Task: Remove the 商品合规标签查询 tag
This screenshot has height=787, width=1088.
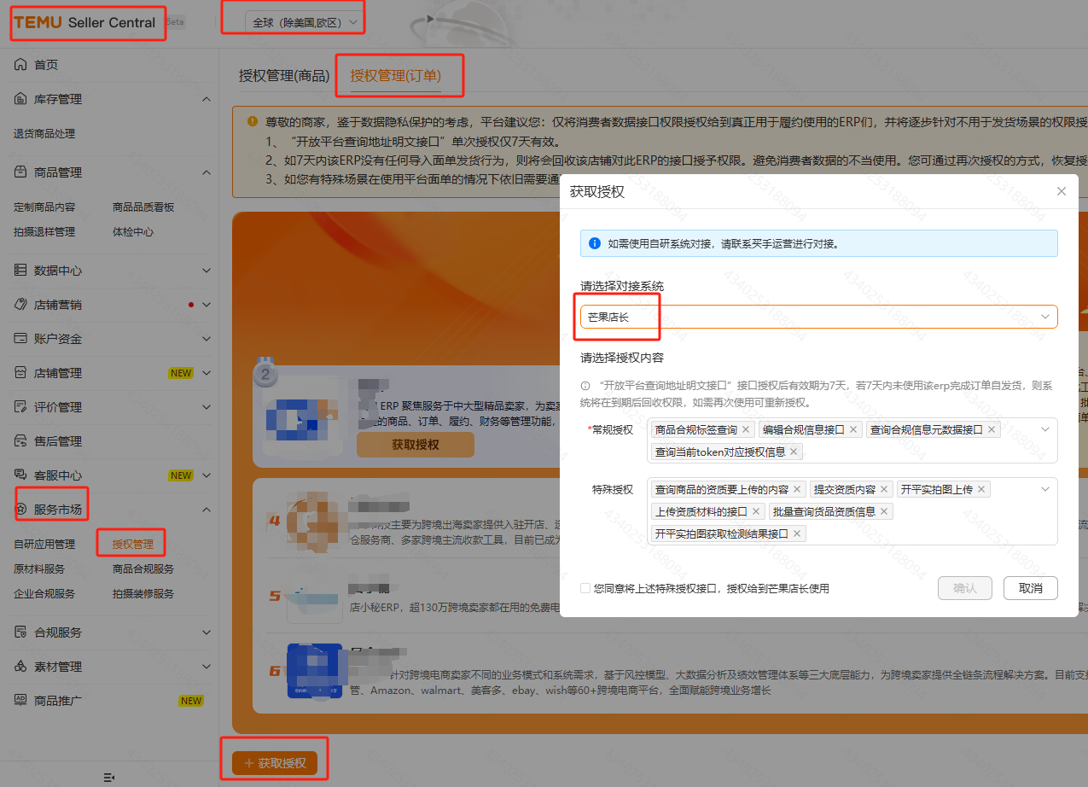Action: 746,429
